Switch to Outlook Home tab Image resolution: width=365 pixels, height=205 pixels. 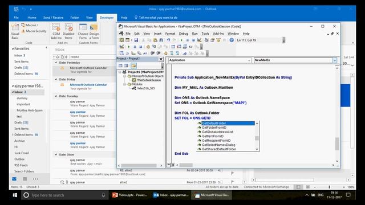[32, 18]
